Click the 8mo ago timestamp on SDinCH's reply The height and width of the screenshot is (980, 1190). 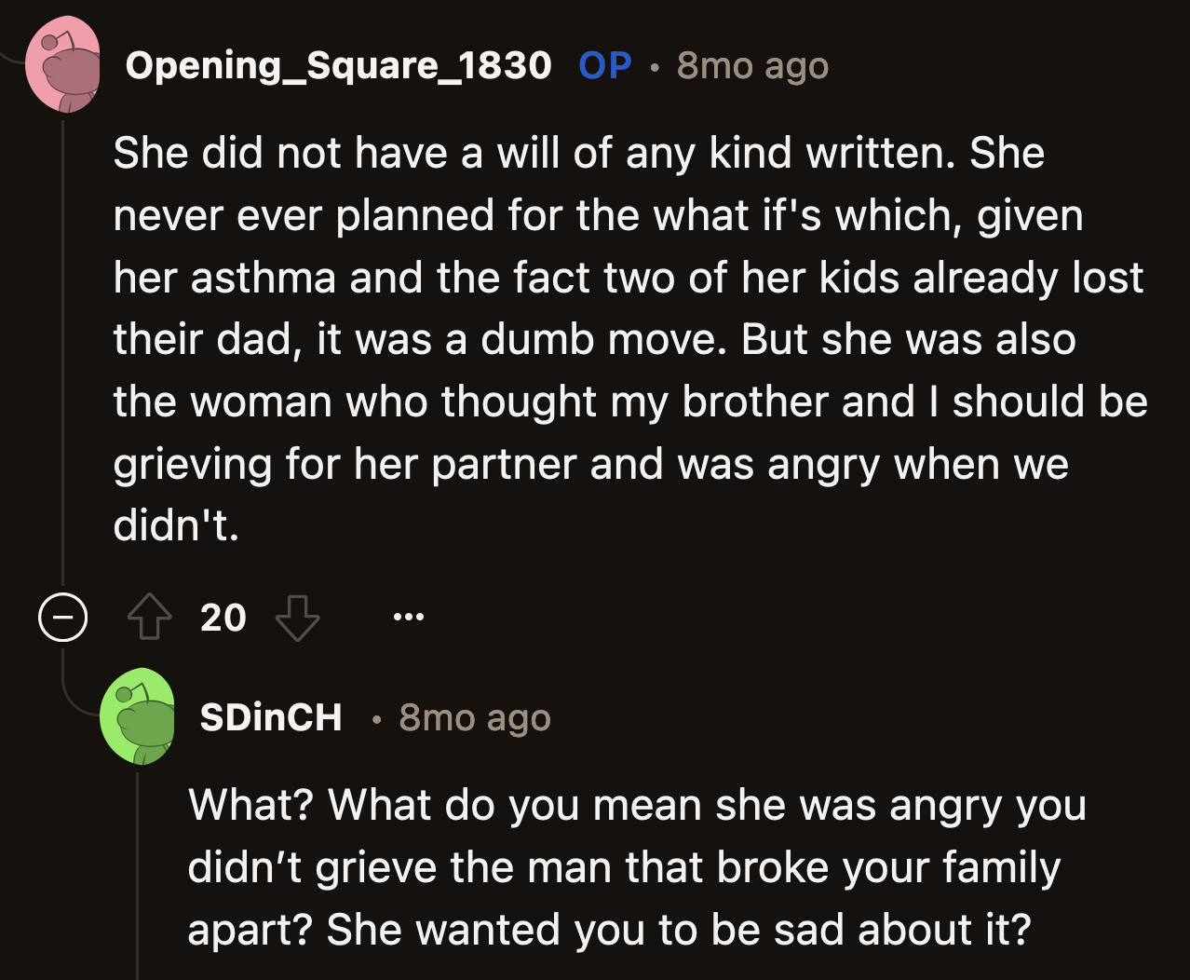pyautogui.click(x=474, y=717)
